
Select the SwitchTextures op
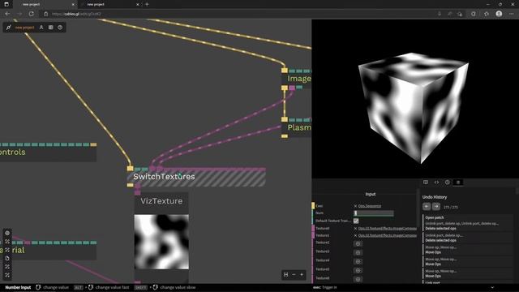(196, 177)
